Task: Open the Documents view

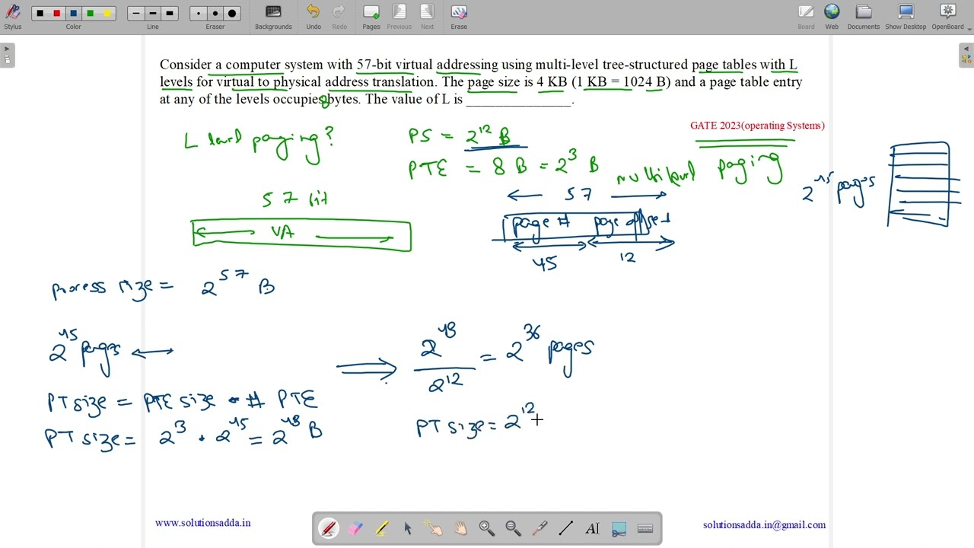Action: click(864, 17)
